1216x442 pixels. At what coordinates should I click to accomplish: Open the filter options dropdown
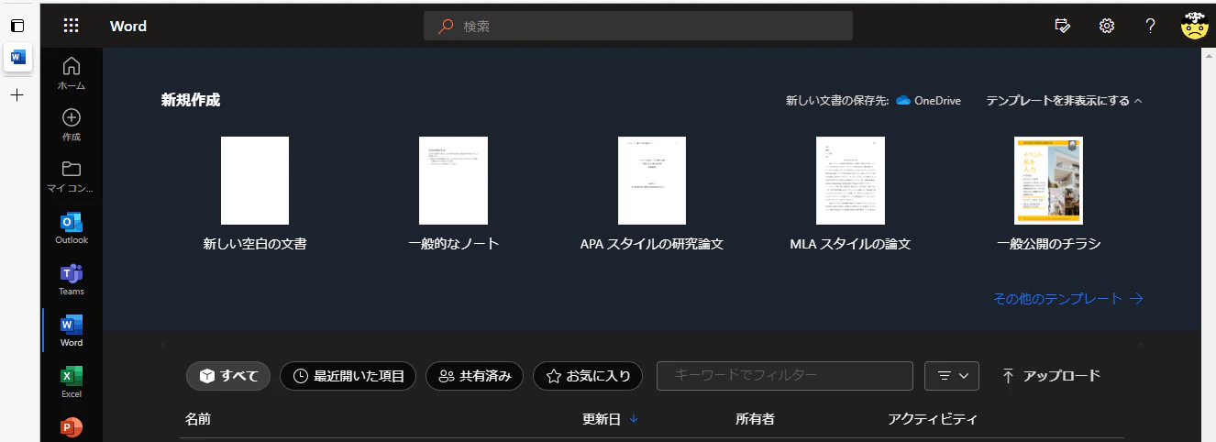(x=953, y=376)
